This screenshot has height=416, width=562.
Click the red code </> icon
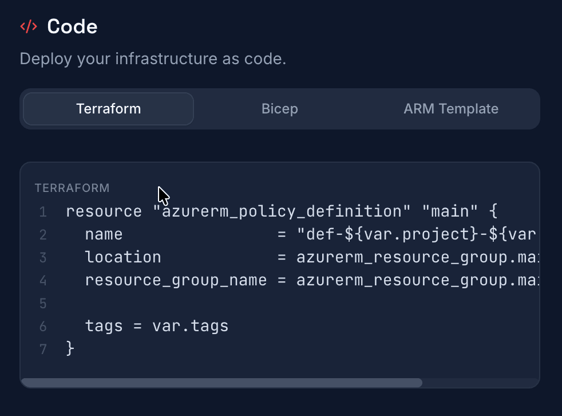(29, 26)
